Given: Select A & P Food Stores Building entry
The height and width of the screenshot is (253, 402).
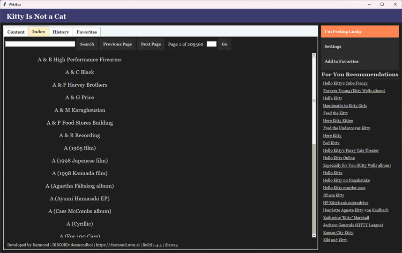Looking at the screenshot, I should (80, 123).
